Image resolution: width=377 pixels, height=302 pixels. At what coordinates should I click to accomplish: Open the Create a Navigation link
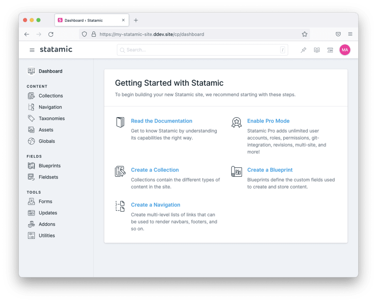point(156,204)
